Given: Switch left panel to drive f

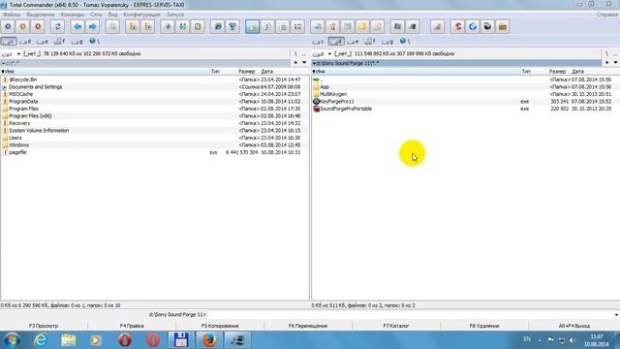Looking at the screenshot, I should coord(59,41).
